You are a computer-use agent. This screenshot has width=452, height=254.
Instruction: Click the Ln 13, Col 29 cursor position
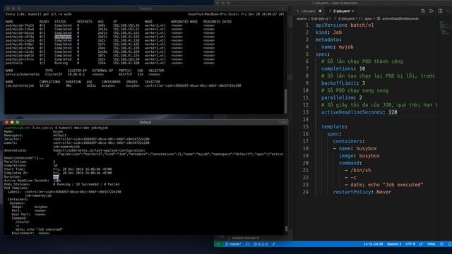click(x=373, y=244)
